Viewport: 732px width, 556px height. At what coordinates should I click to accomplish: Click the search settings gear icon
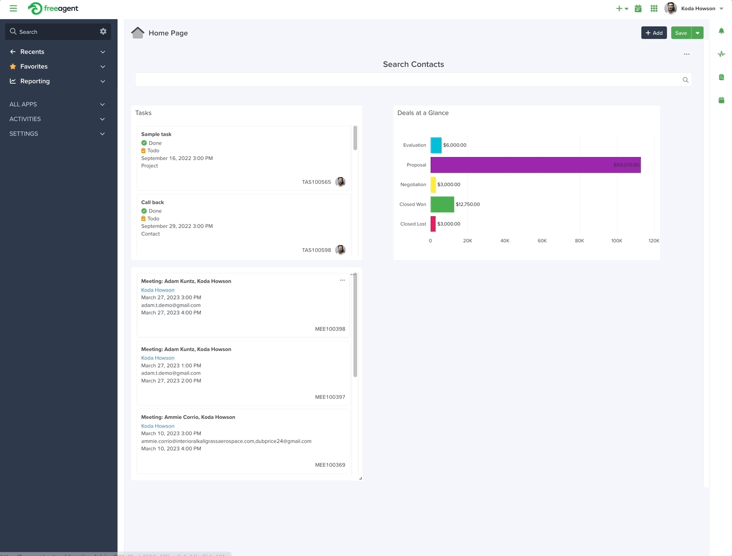[103, 31]
